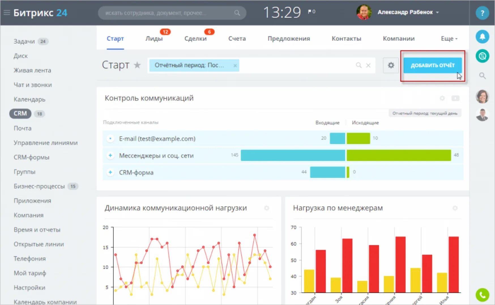The width and height of the screenshot is (495, 305).
Task: Switch to the Предложения tab
Action: click(289, 39)
